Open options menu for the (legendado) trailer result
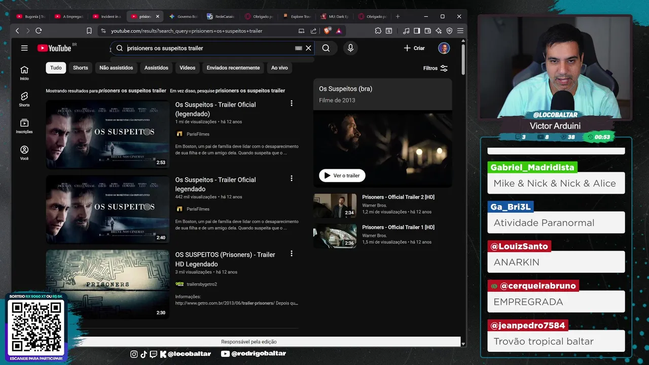The image size is (649, 365). coord(292,103)
